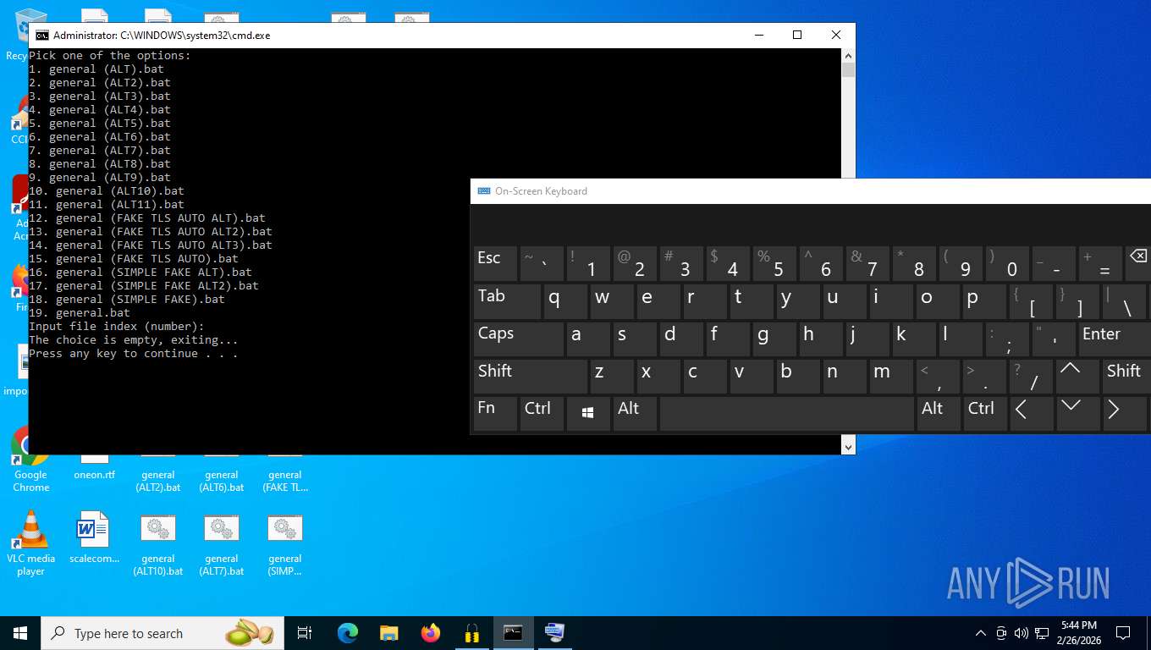Image resolution: width=1151 pixels, height=650 pixels.
Task: Click the letter m key
Action: (891, 377)
